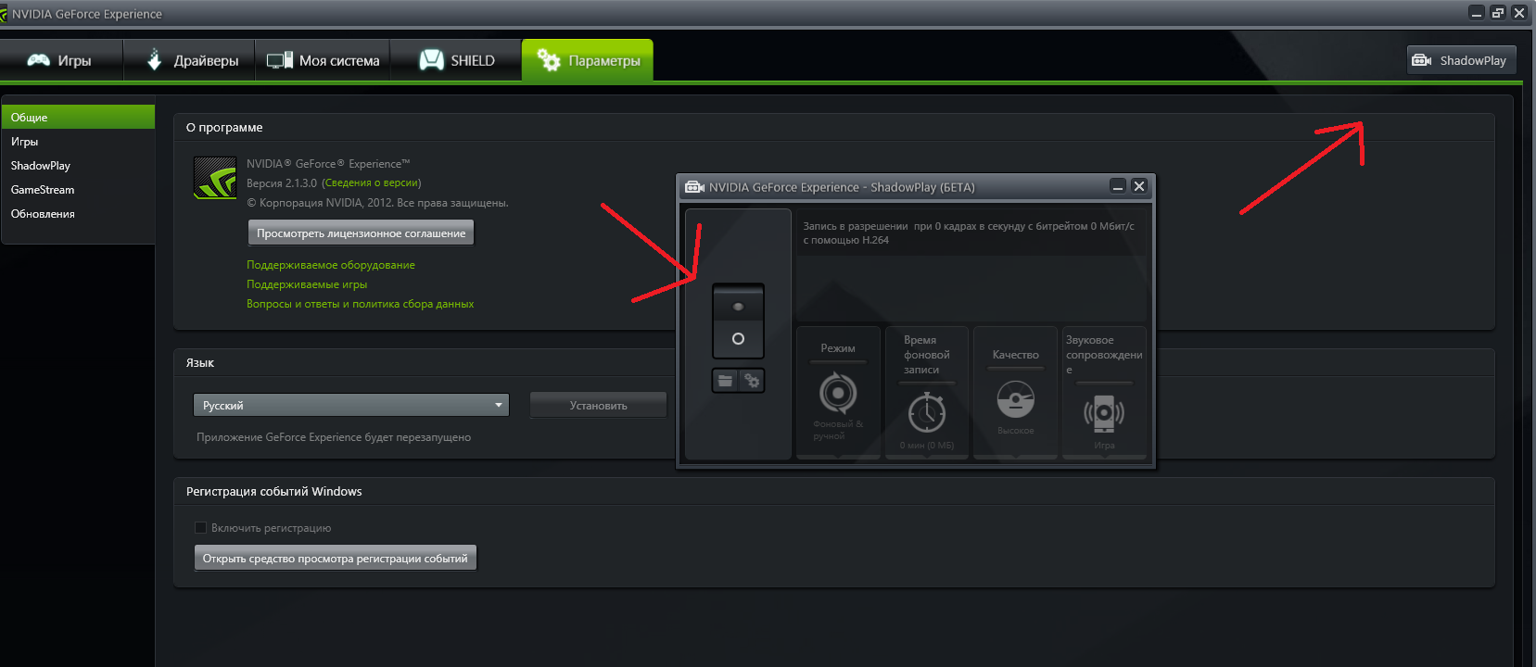
Task: Switch to the Игры tab
Action: point(61,60)
